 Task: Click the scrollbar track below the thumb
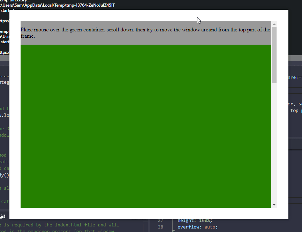pyautogui.click(x=274, y=140)
